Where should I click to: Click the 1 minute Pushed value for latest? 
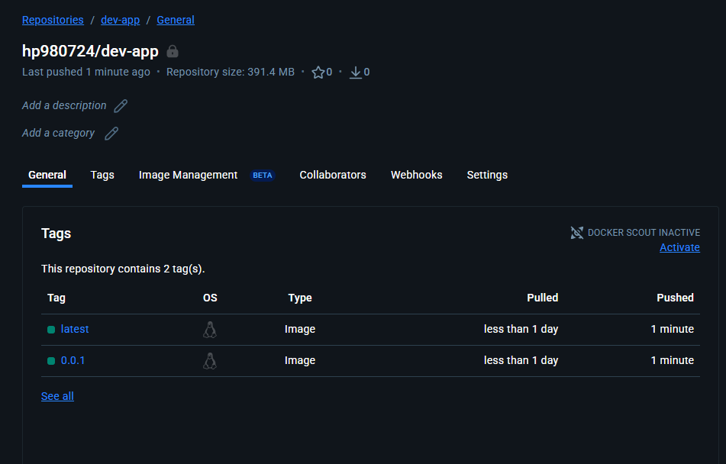tap(673, 329)
